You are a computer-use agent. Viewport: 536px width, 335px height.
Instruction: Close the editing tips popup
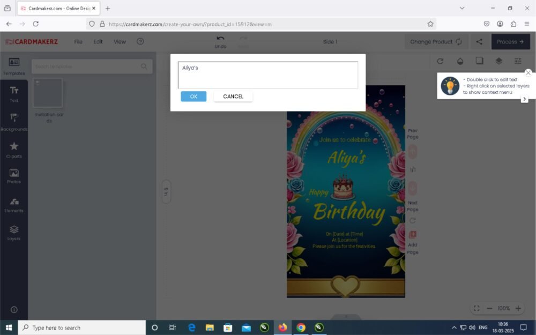pyautogui.click(x=528, y=73)
